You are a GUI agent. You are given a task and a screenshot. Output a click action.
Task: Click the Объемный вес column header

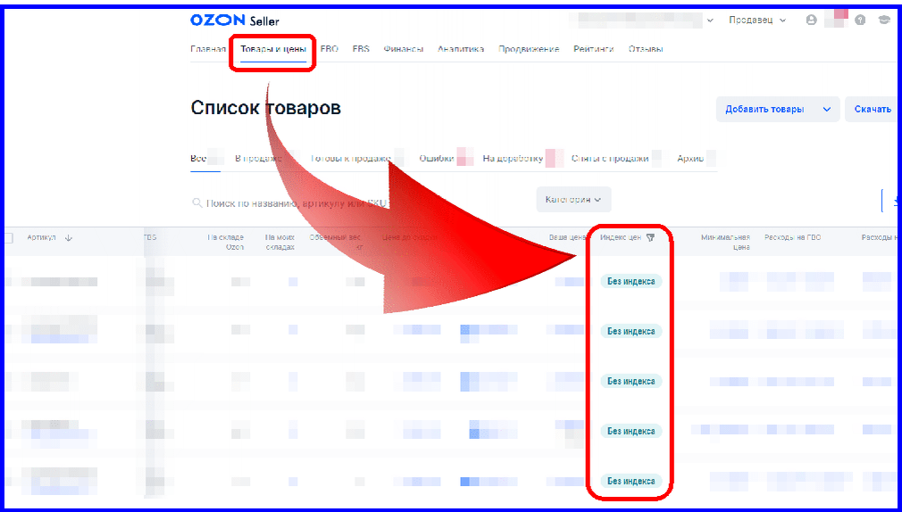click(x=336, y=242)
